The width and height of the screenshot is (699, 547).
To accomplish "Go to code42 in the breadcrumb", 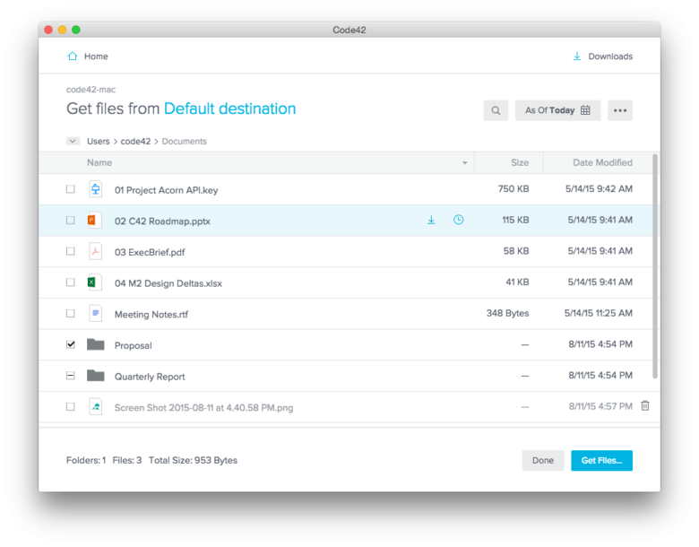I will (x=135, y=142).
